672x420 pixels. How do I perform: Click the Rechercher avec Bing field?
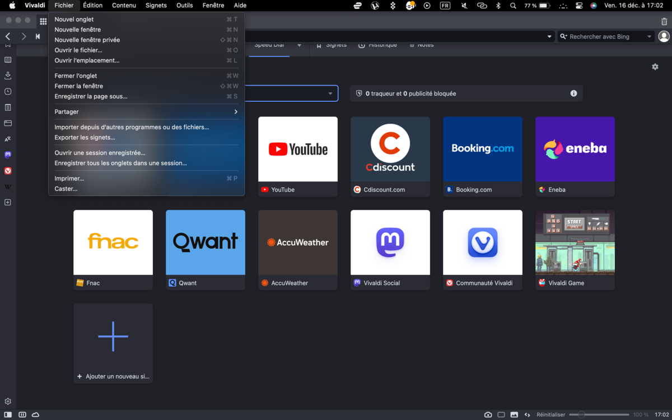pyautogui.click(x=606, y=36)
